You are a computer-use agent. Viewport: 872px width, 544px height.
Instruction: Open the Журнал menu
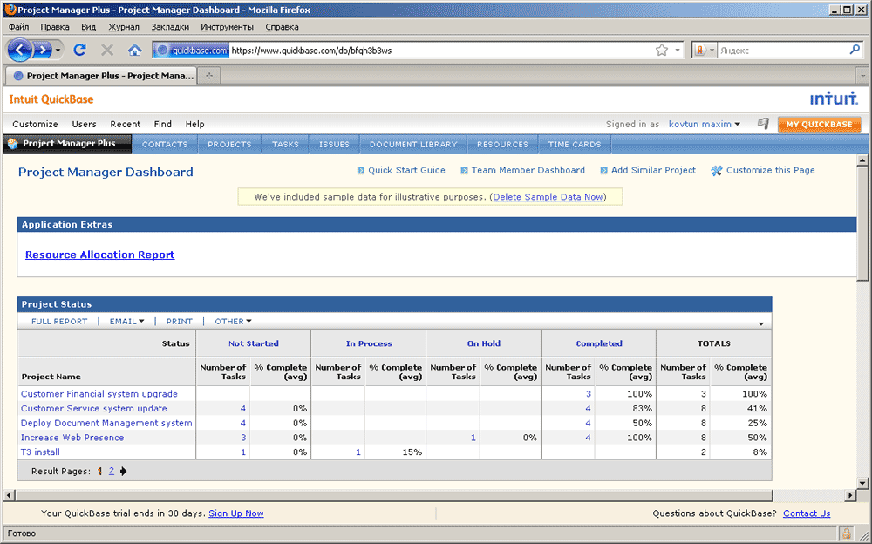click(x=124, y=27)
